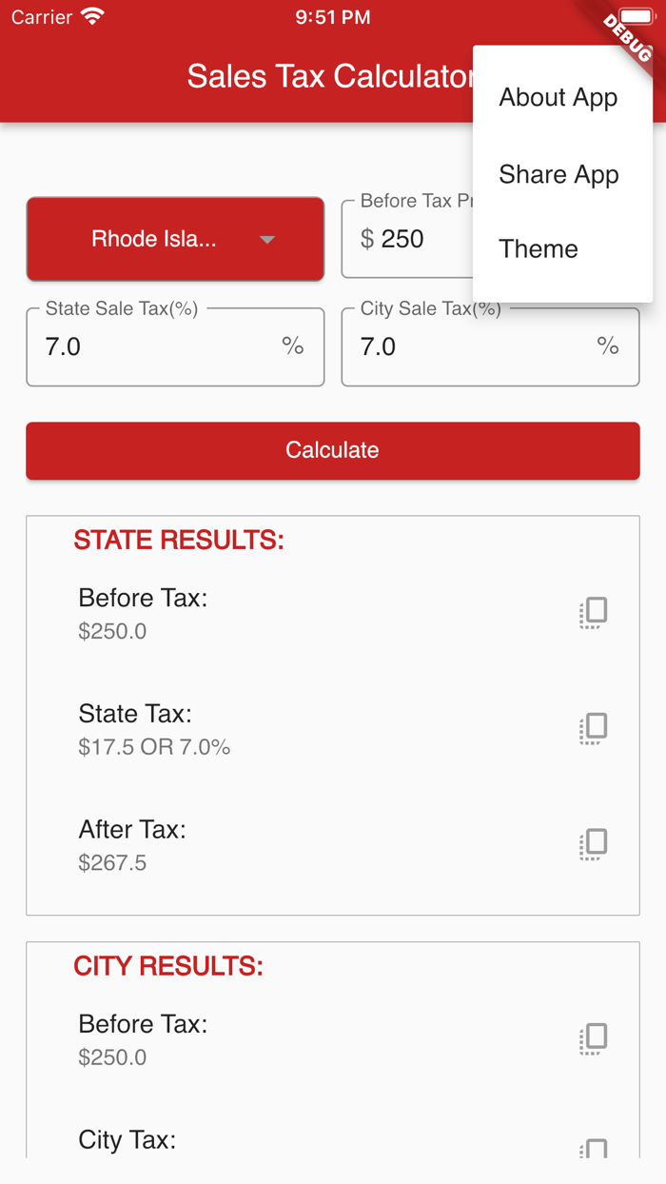666x1184 pixels.
Task: Click the dollar sign in Before Tax Price
Action: [369, 239]
